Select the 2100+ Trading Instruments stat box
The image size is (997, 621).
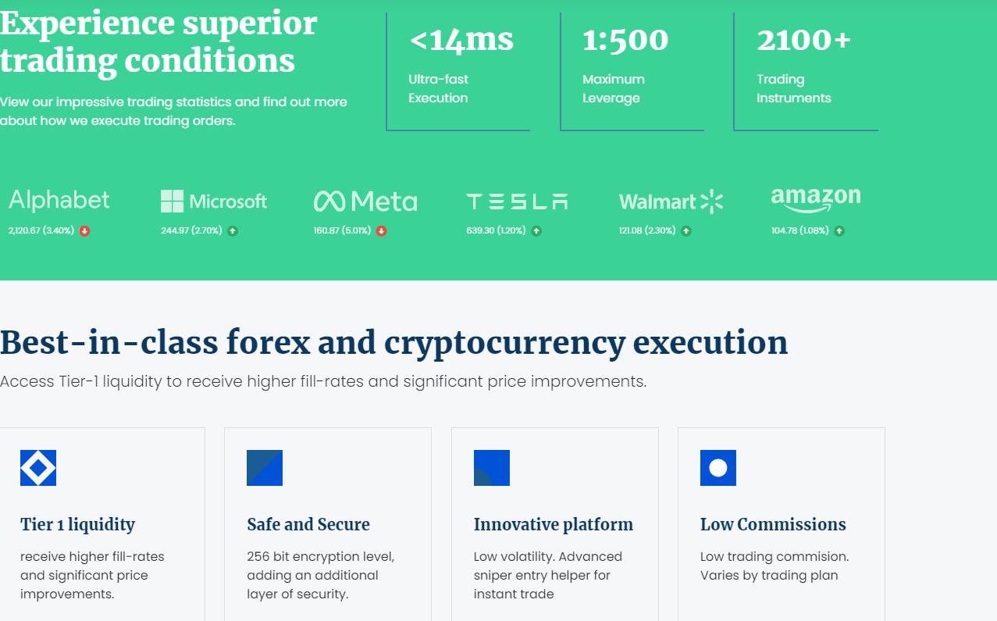(806, 72)
